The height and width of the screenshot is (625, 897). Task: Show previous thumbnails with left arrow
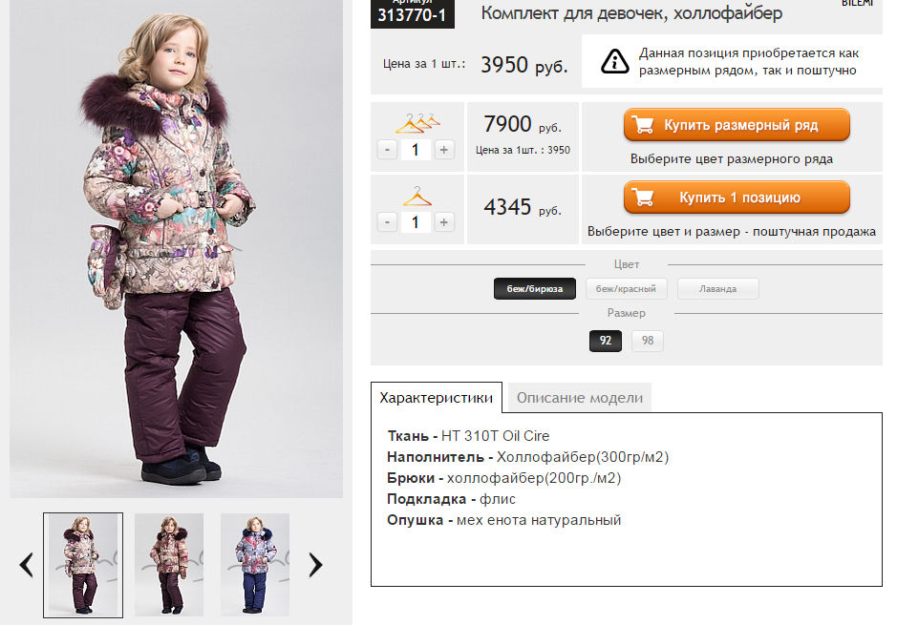point(26,565)
